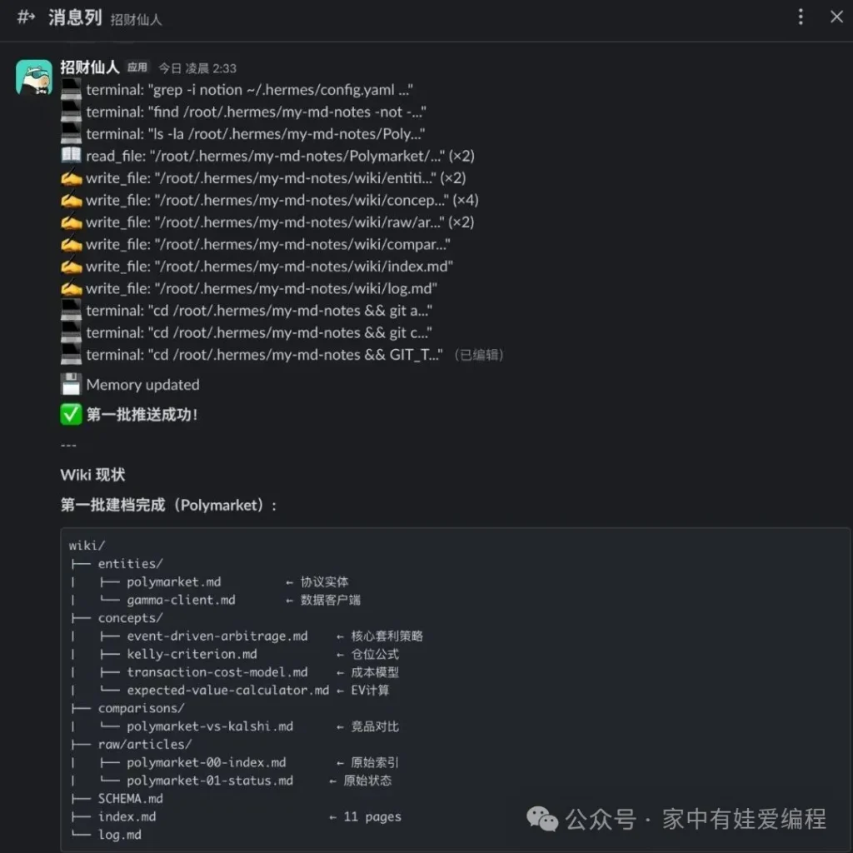Click the 消息列 header title
This screenshot has height=853, width=853.
click(x=75, y=17)
